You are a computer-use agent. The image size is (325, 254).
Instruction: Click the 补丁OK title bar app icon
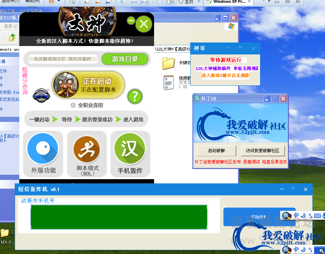(x=197, y=98)
